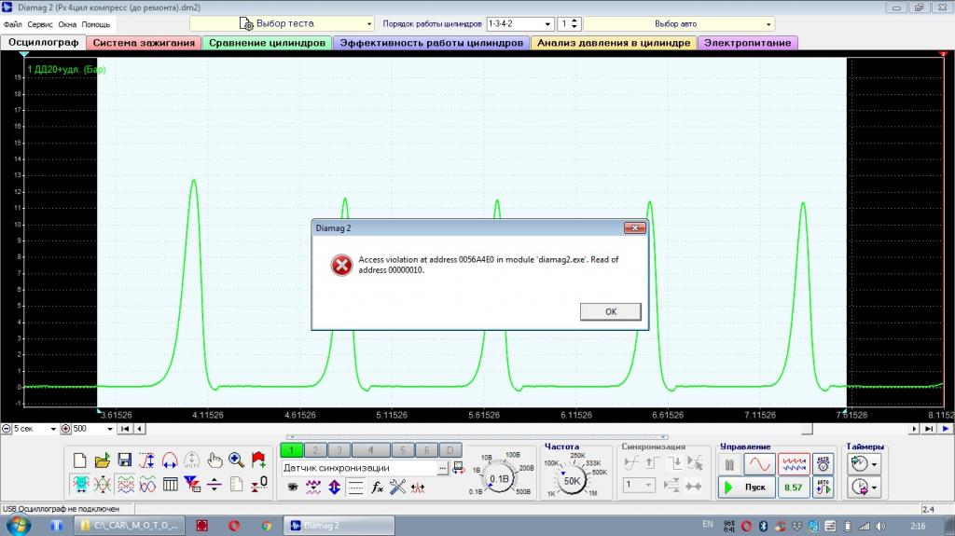Toggle channel 3 button

click(x=339, y=450)
